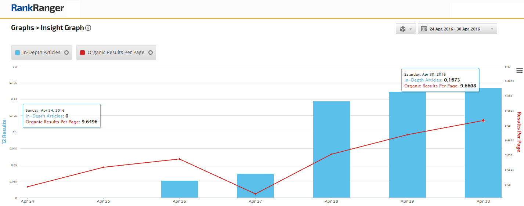Click the Insight Graph heading text
This screenshot has width=524, height=206.
pos(62,28)
